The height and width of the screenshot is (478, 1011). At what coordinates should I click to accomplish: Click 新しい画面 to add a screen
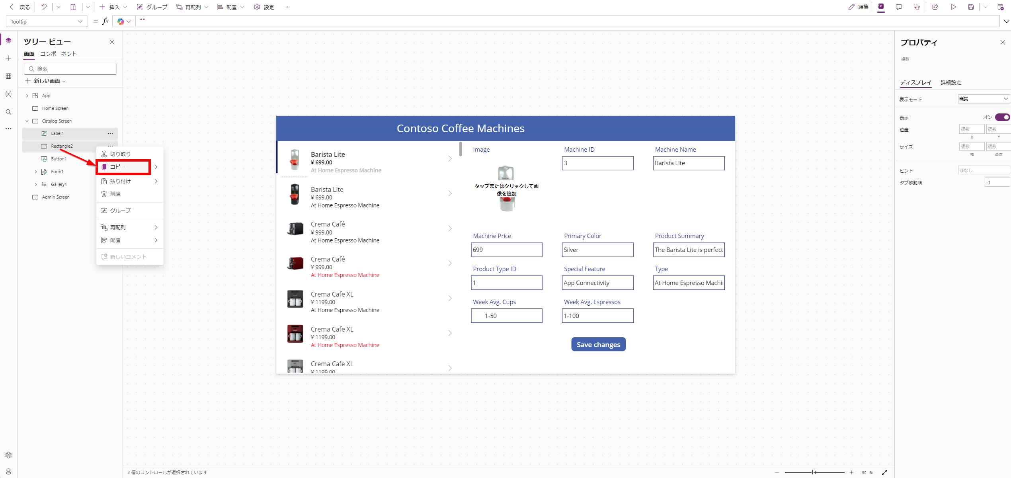[x=45, y=81]
